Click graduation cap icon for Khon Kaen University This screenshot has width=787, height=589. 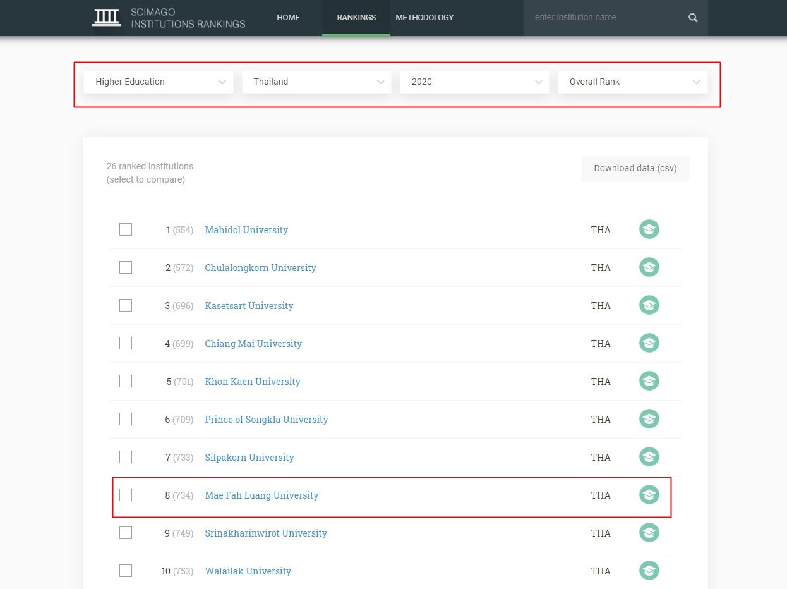click(649, 381)
